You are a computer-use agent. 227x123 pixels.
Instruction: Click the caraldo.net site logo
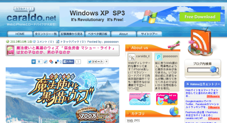tap(31, 17)
